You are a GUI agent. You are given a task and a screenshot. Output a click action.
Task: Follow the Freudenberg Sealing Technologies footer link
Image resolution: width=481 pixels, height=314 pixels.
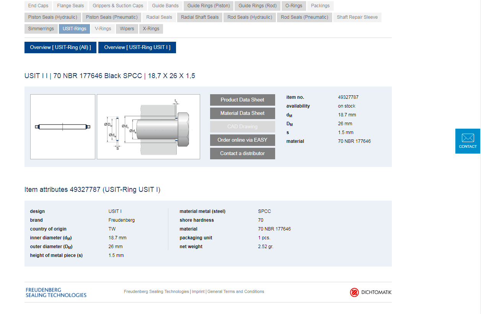click(157, 292)
